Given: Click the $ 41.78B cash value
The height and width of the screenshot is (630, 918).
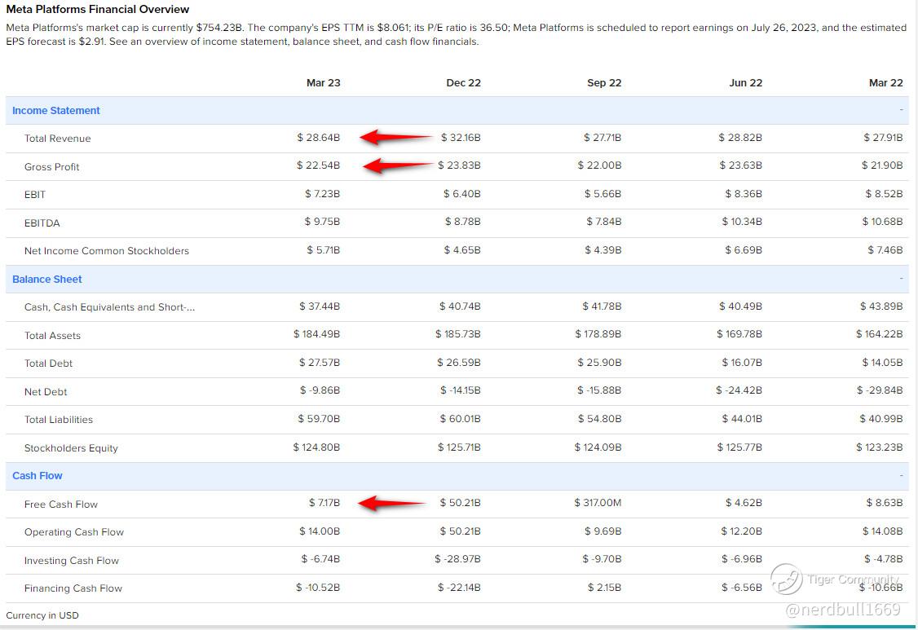Looking at the screenshot, I should [x=602, y=306].
